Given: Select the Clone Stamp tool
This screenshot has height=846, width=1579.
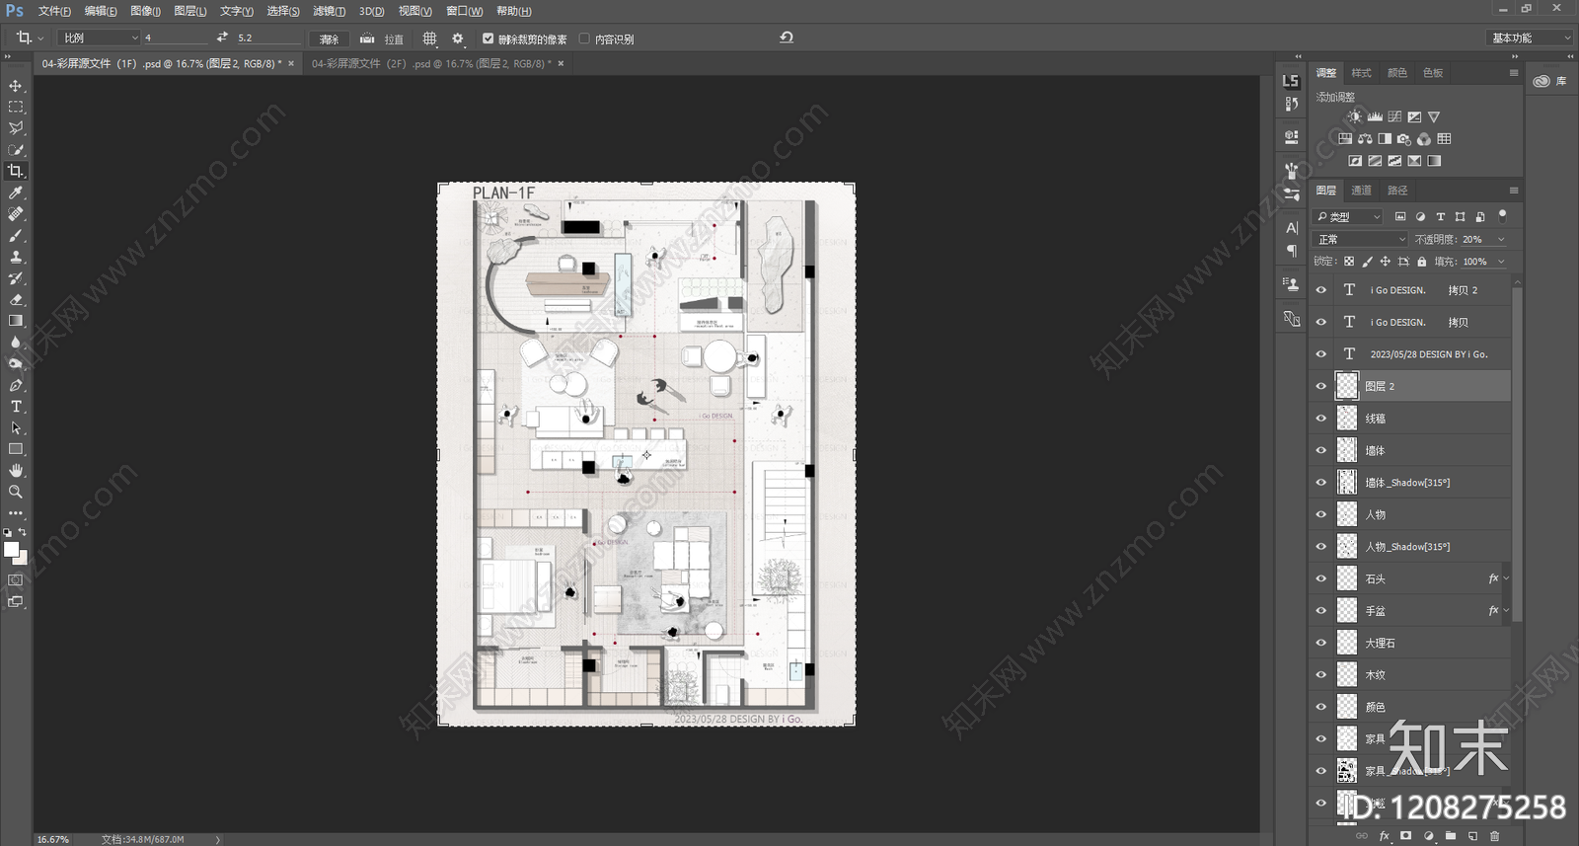Looking at the screenshot, I should [16, 257].
